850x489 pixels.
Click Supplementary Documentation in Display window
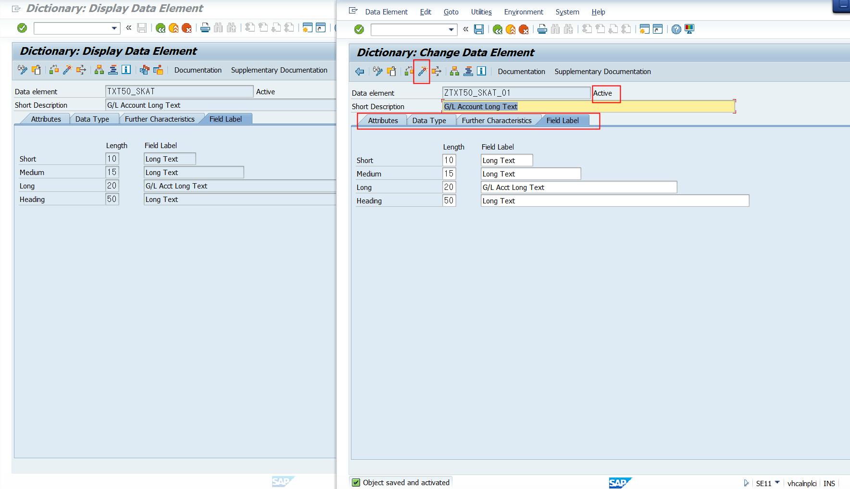pos(279,70)
